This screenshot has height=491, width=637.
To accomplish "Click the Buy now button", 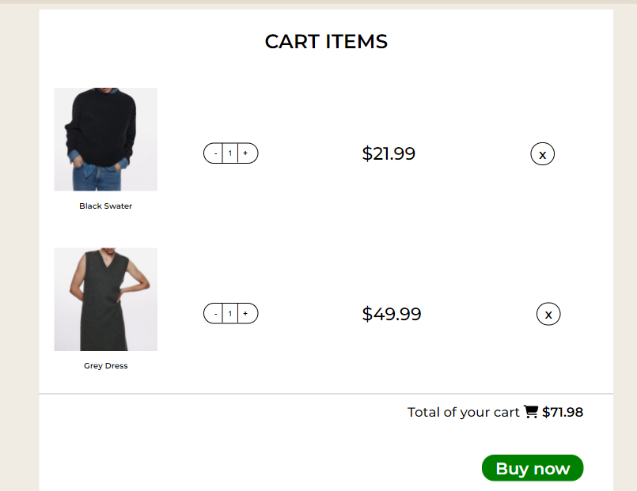I will pos(532,468).
